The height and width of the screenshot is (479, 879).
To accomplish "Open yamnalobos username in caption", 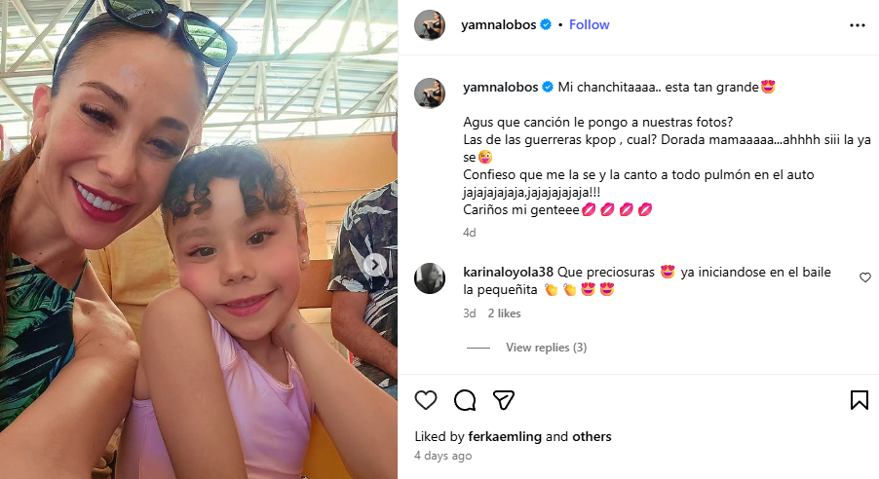I will 501,87.
